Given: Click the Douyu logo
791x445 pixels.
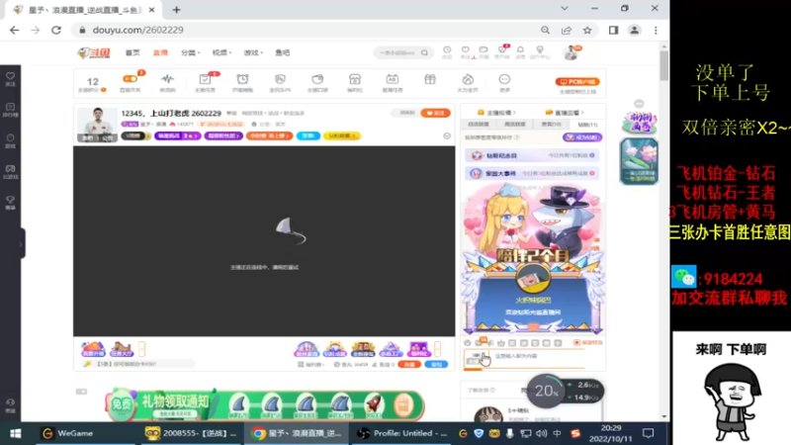Looking at the screenshot, I should (x=94, y=52).
